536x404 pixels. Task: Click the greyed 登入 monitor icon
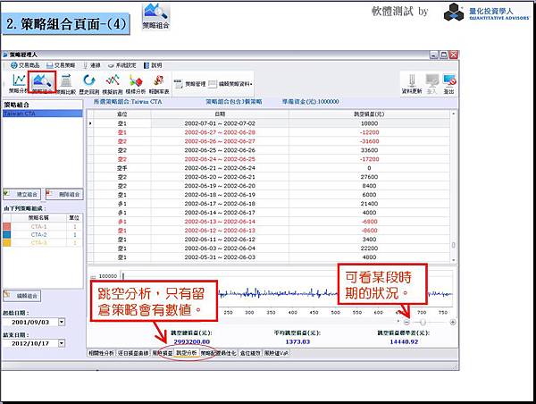tap(431, 84)
